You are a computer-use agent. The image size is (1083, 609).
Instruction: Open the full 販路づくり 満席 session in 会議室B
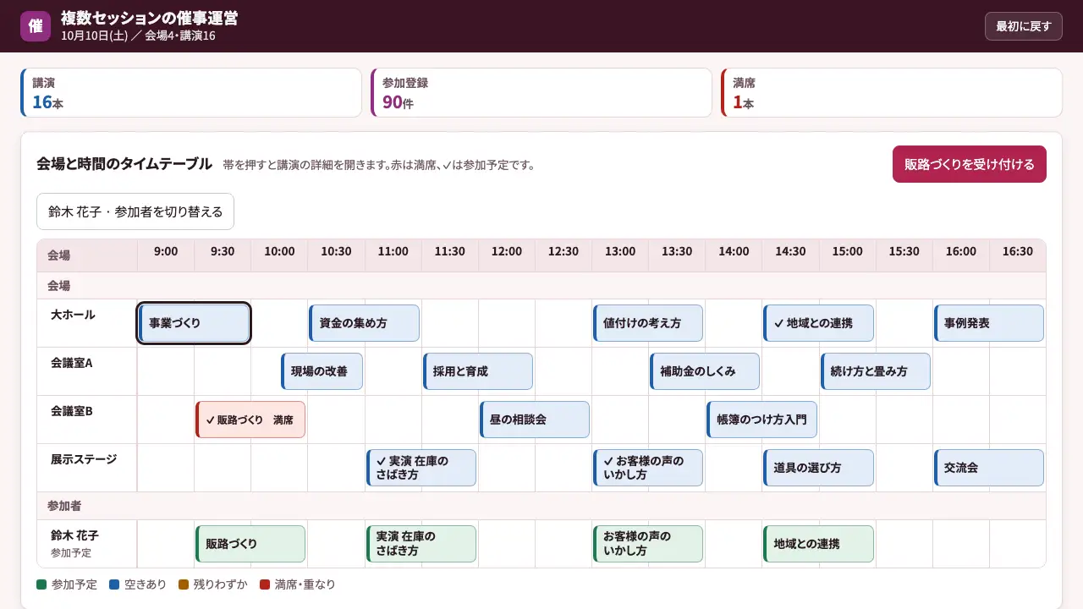250,420
